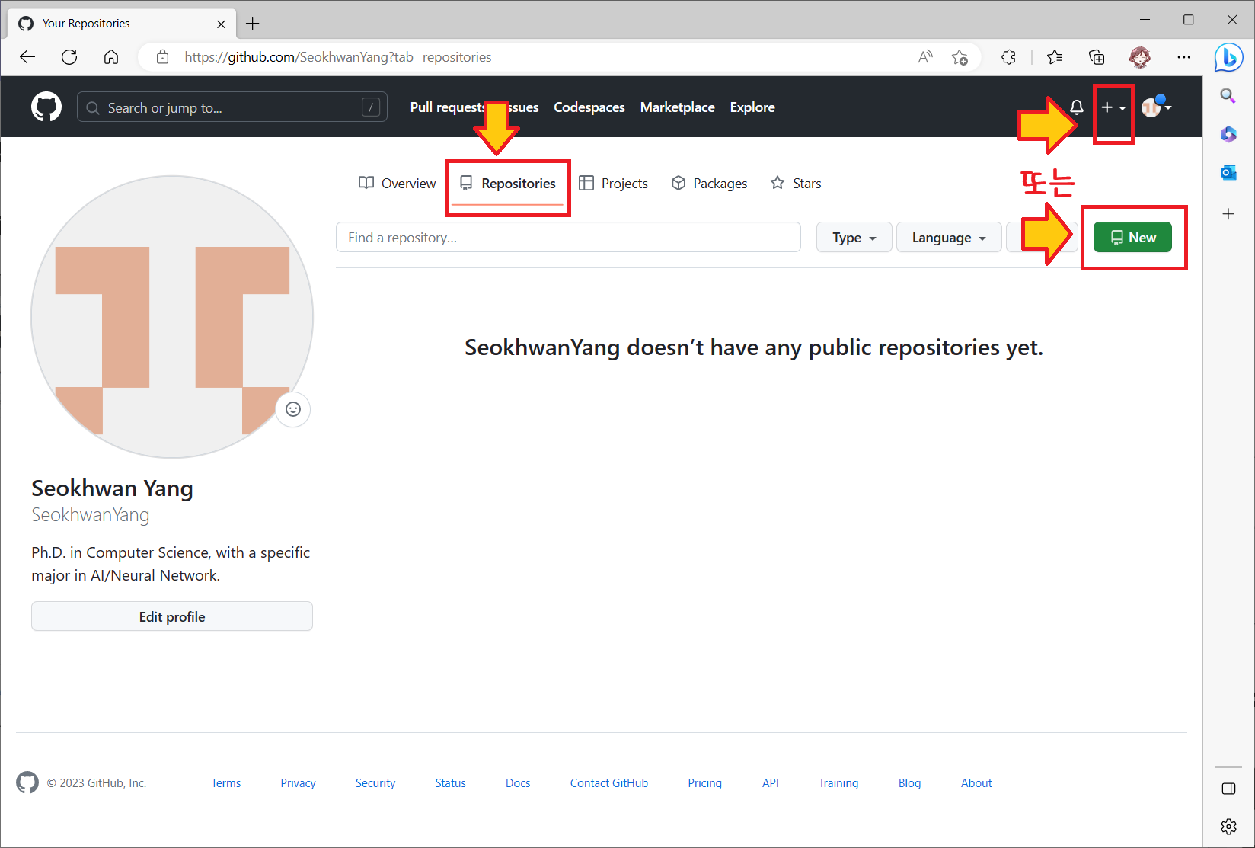Open the Packages tab

click(x=709, y=184)
